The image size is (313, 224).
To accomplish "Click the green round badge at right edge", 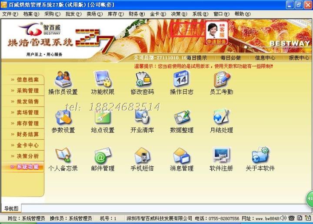I will pyautogui.click(x=310, y=199).
